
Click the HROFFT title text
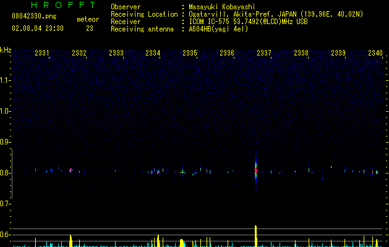(64, 5)
